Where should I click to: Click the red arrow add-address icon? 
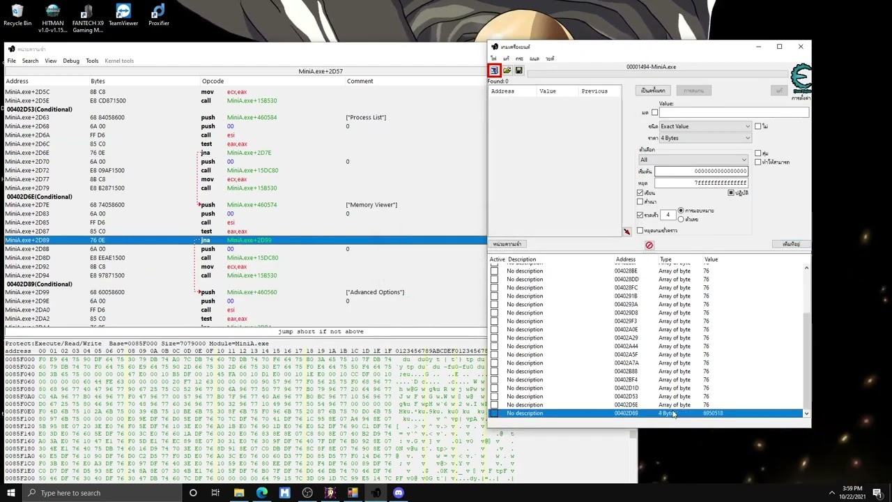pyautogui.click(x=626, y=231)
